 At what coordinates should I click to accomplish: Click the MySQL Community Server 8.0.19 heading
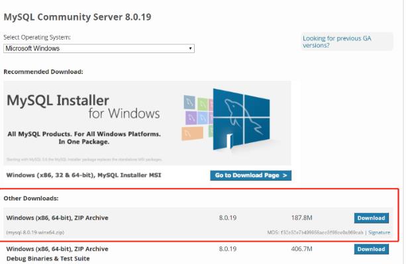77,17
